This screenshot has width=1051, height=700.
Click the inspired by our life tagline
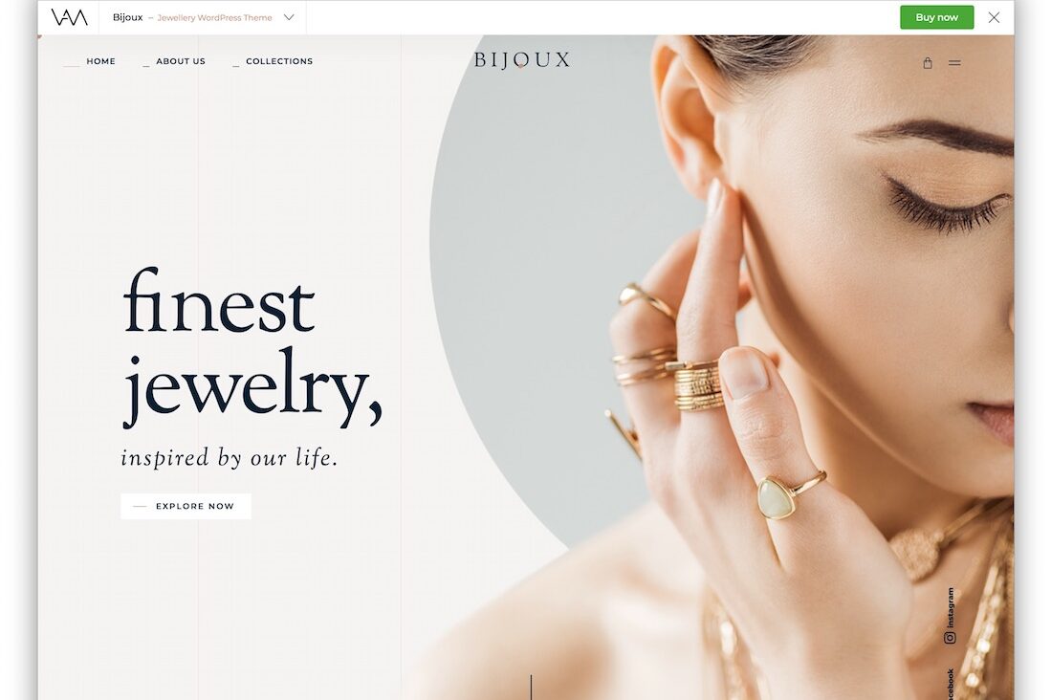(230, 458)
